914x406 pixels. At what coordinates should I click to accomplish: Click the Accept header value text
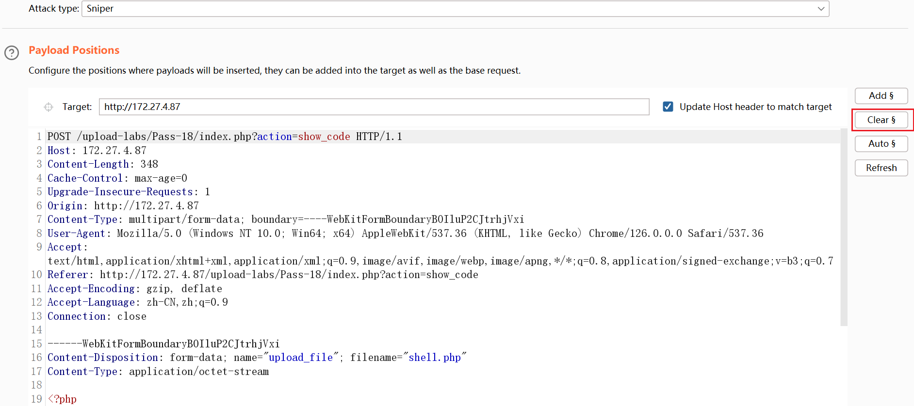click(441, 261)
